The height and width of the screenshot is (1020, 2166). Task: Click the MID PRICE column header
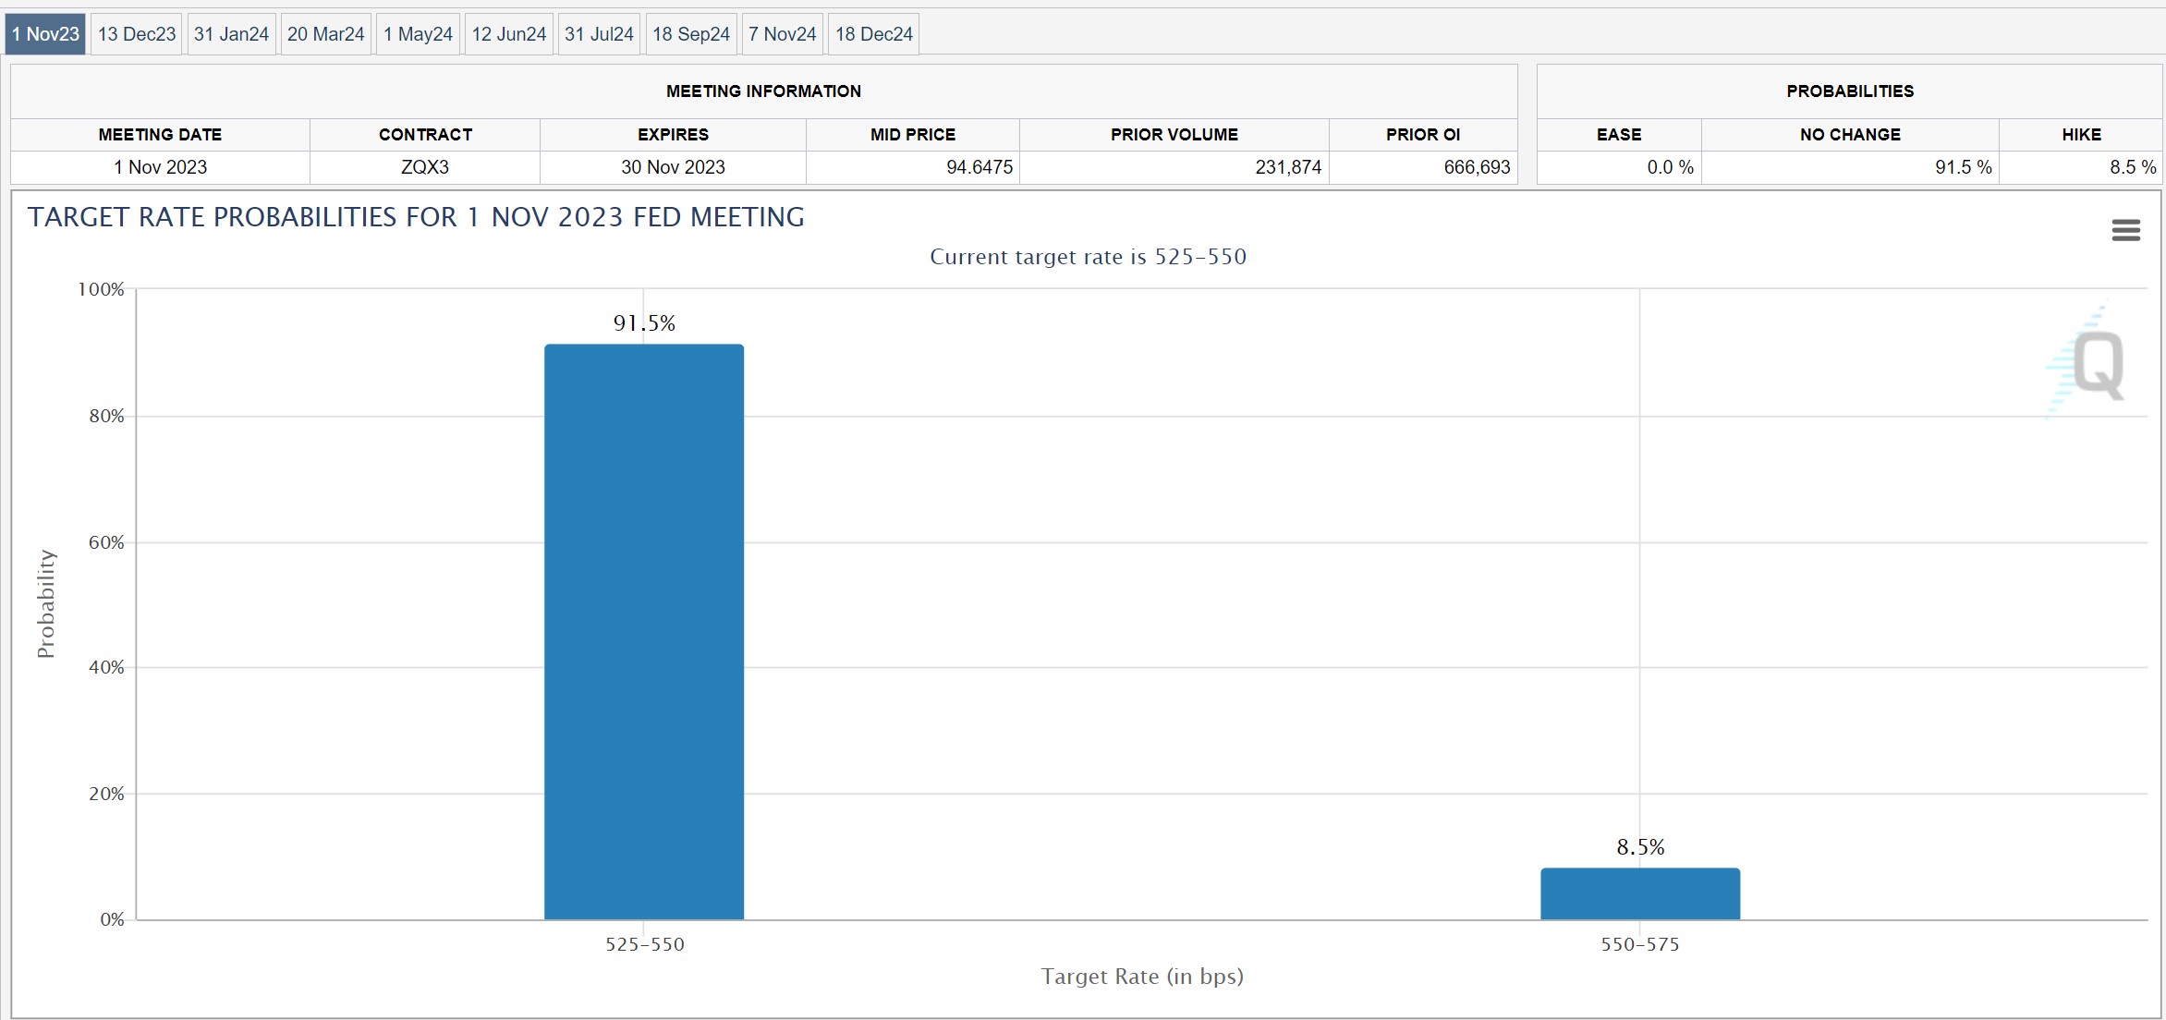(913, 135)
